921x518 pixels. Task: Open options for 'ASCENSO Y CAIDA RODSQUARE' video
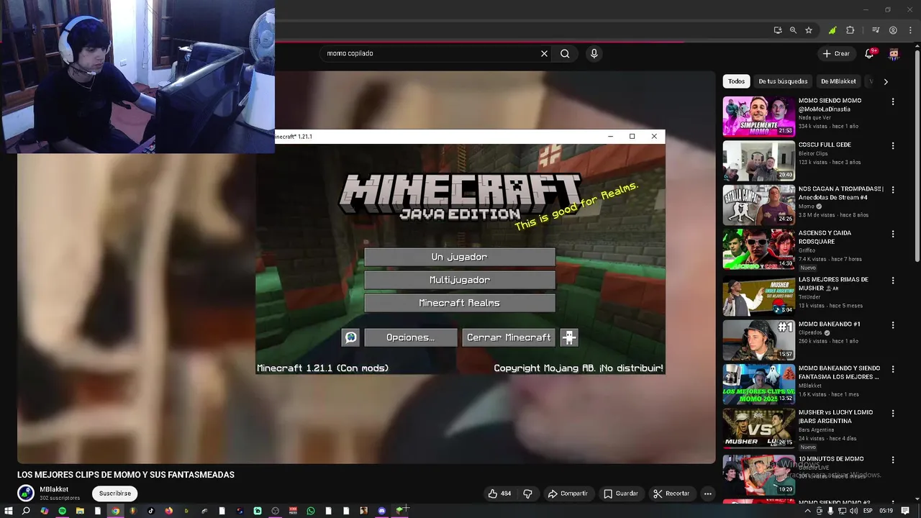[x=893, y=234]
